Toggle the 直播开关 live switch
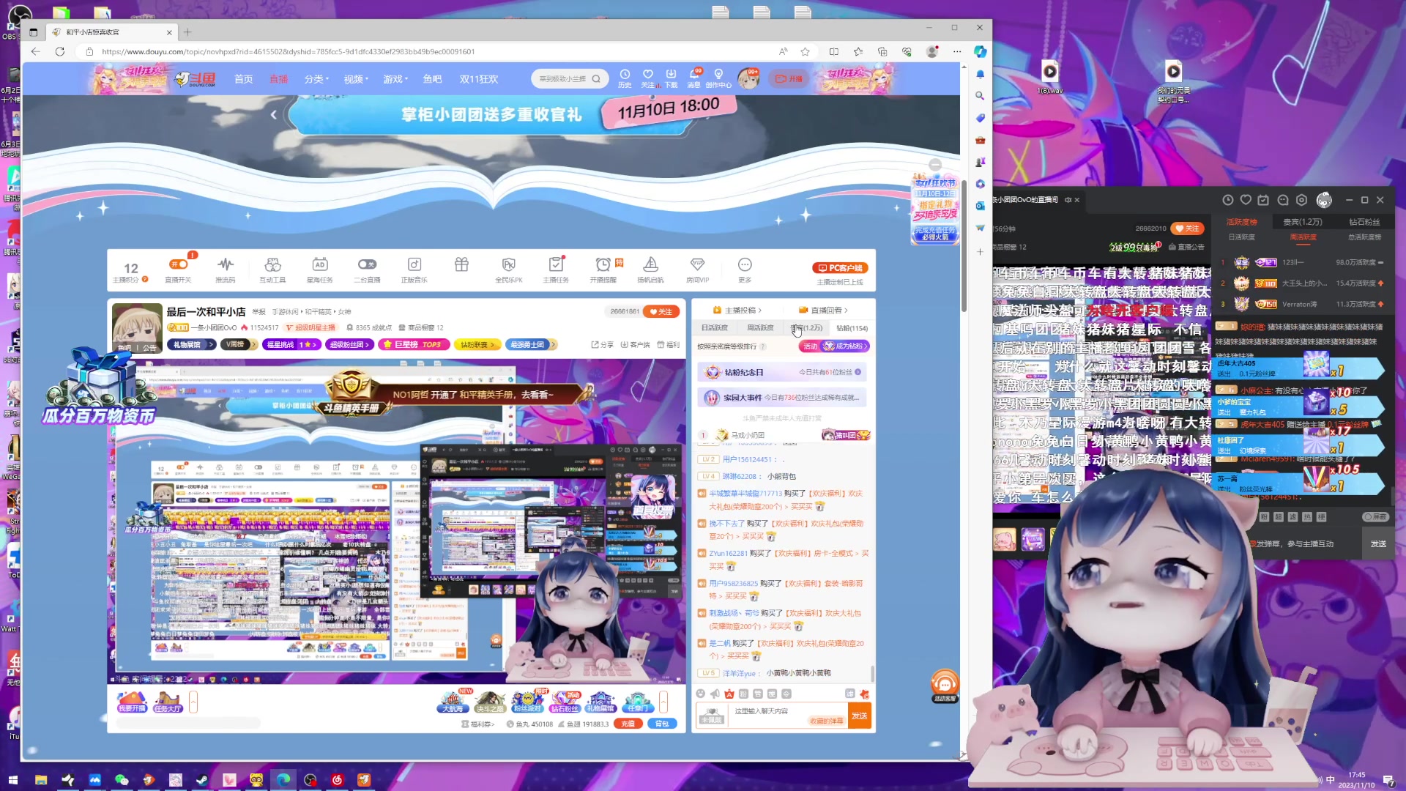 (178, 264)
